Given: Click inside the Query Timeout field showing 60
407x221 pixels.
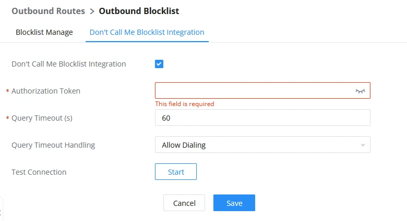Looking at the screenshot, I should coord(262,118).
